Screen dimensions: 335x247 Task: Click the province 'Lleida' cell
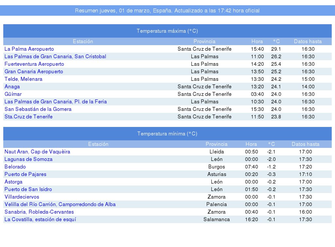point(217,152)
